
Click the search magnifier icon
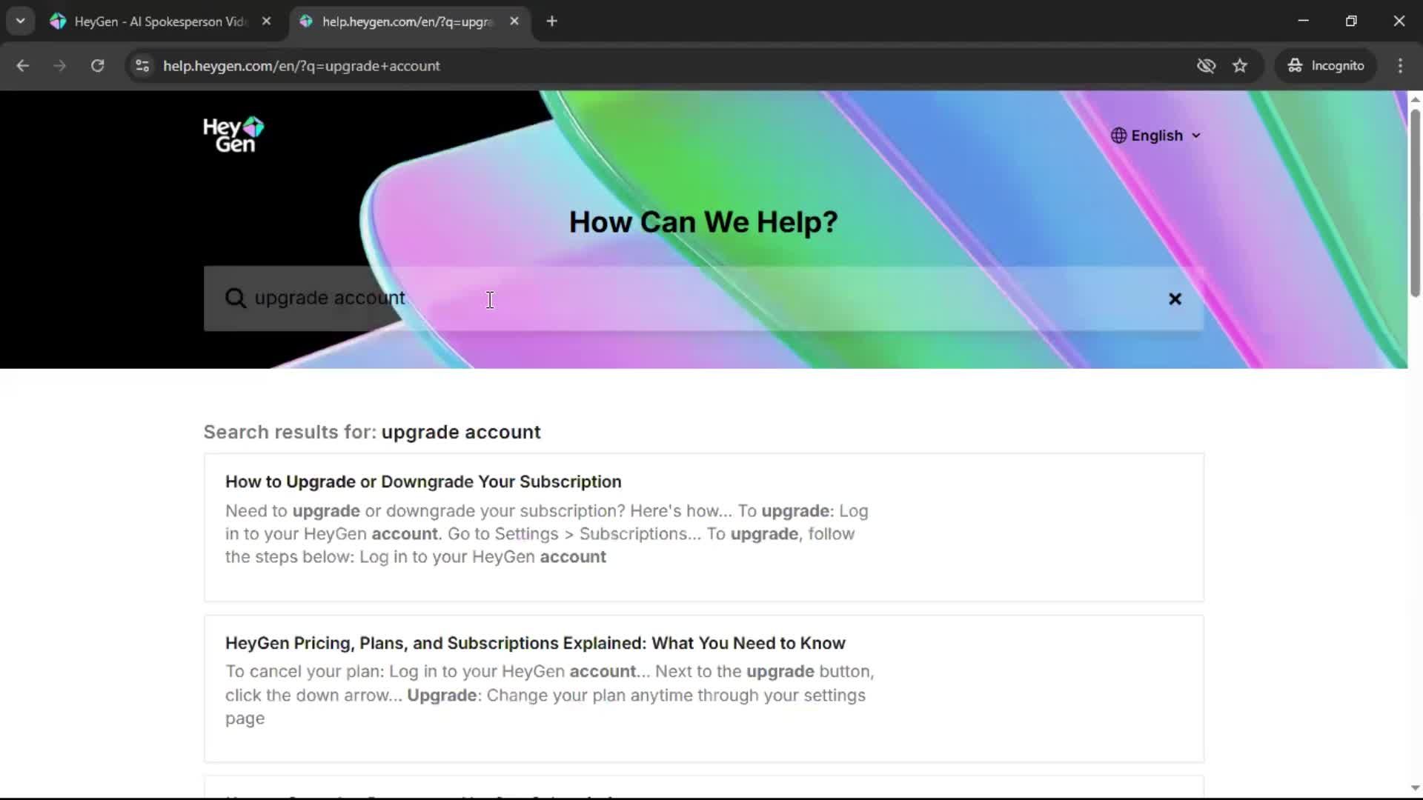(x=236, y=298)
